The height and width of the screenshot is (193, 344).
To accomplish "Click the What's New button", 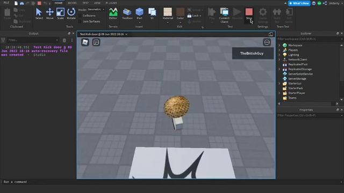I will click(299, 3).
